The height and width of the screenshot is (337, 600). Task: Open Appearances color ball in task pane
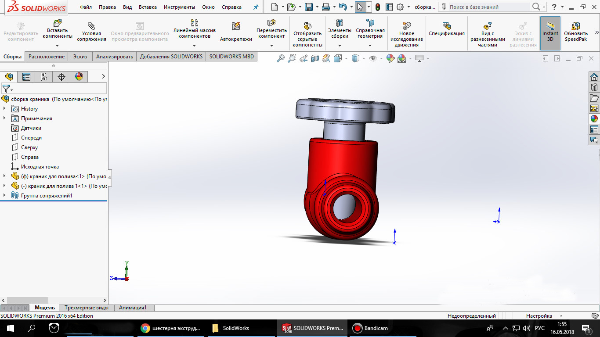(594, 119)
